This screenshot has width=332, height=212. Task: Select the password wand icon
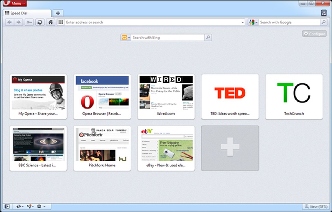tap(29, 22)
